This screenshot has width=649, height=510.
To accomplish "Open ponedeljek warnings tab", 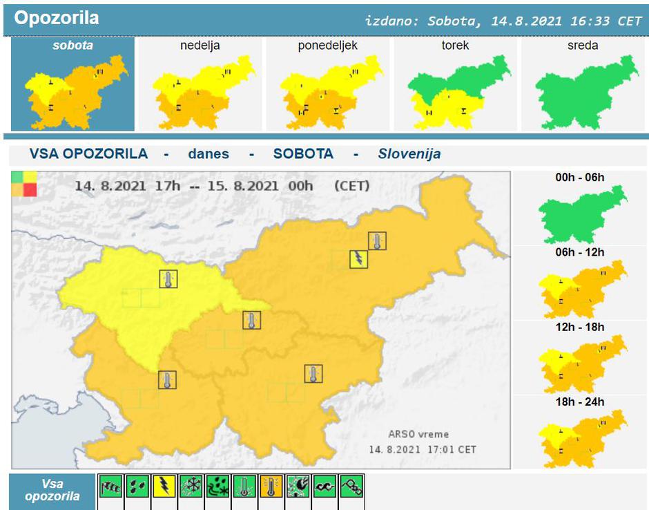I will point(327,84).
